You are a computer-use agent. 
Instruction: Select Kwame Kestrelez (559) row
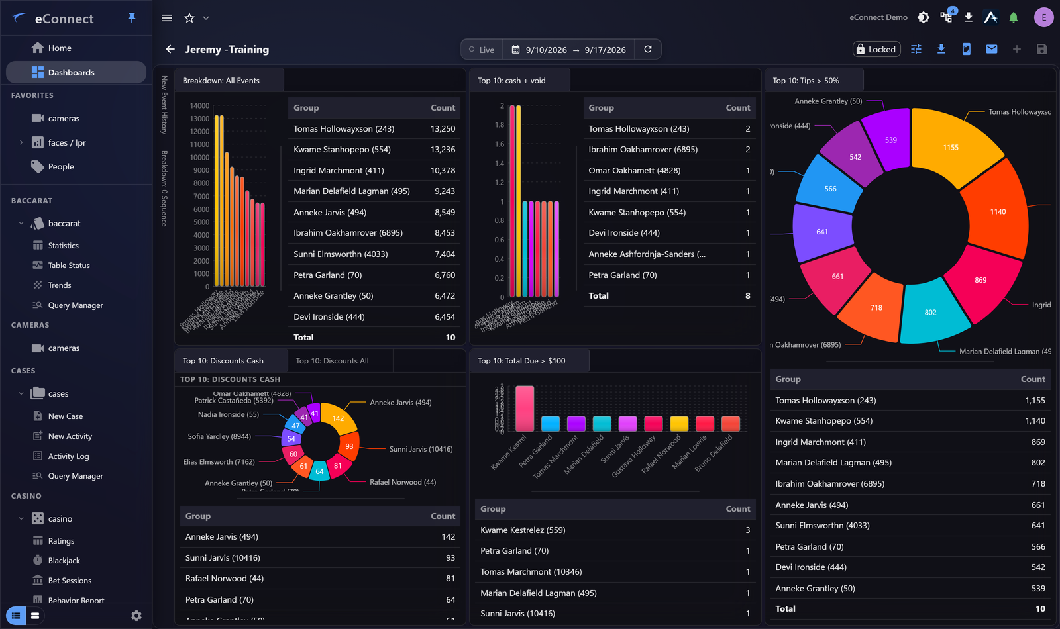coord(615,530)
